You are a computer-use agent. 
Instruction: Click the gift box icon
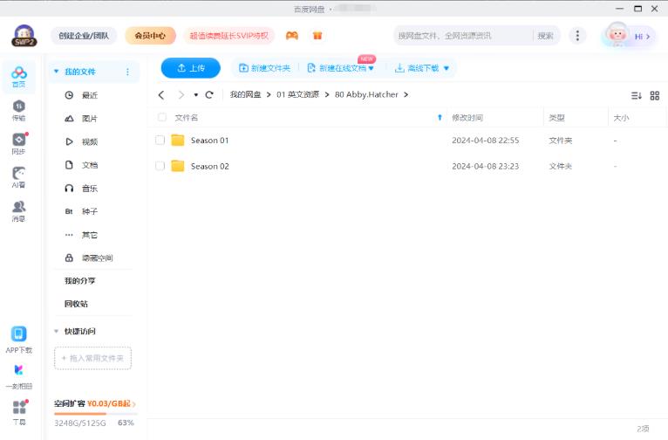point(317,36)
